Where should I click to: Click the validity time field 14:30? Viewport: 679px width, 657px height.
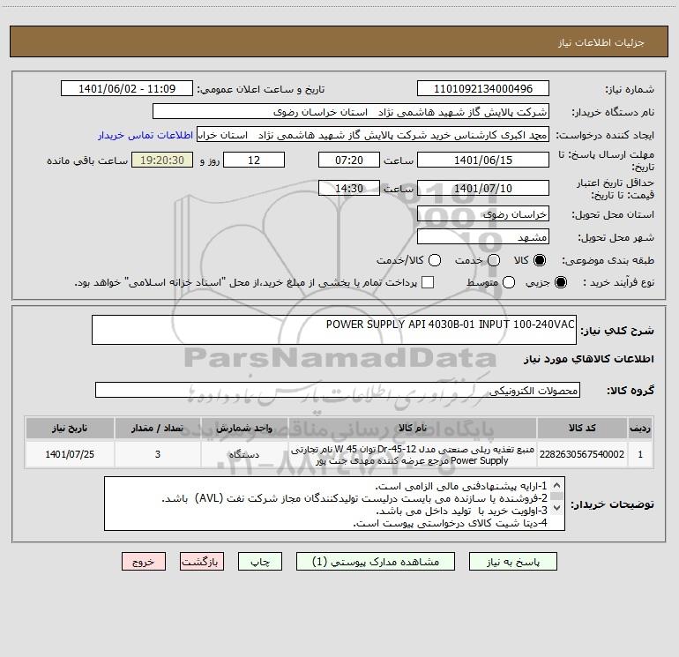(x=349, y=189)
